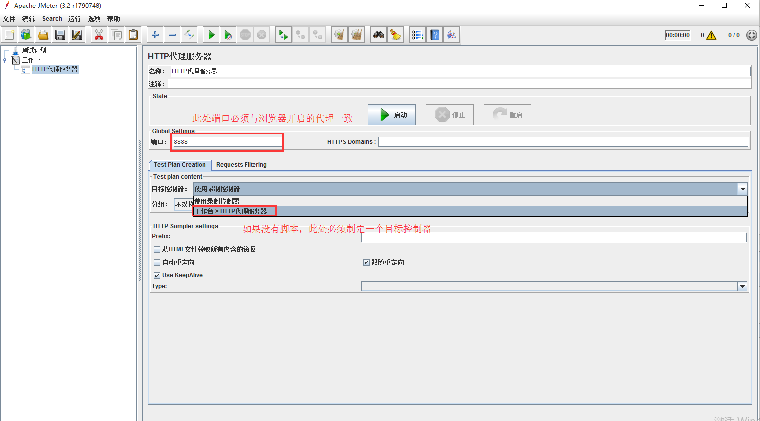The width and height of the screenshot is (760, 421).
Task: Switch to Test Plan Creation tab
Action: coord(180,165)
